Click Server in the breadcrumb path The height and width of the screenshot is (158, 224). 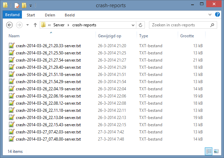click(59, 25)
